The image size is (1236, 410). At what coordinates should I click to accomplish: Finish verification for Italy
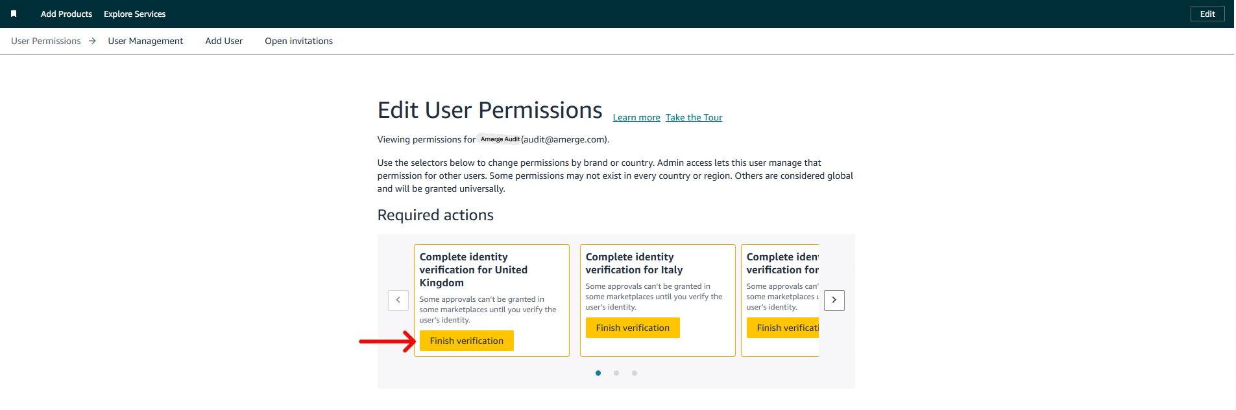click(632, 328)
